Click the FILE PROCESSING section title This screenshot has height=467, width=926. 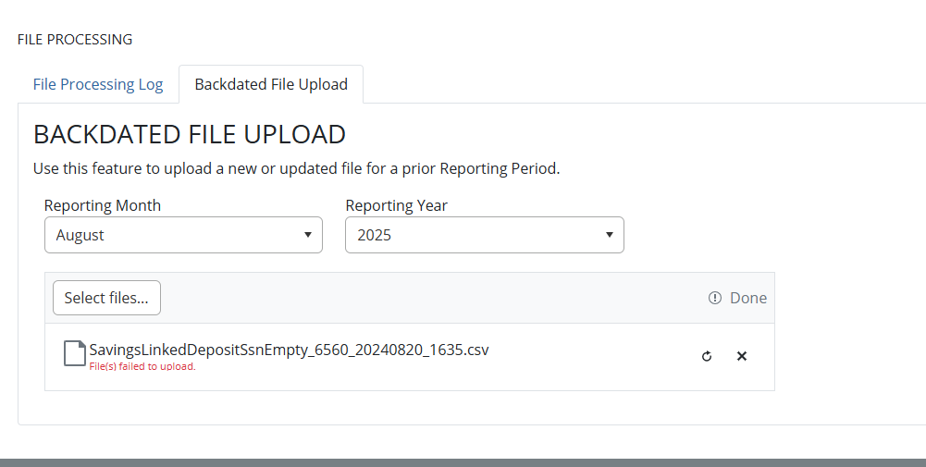[75, 40]
